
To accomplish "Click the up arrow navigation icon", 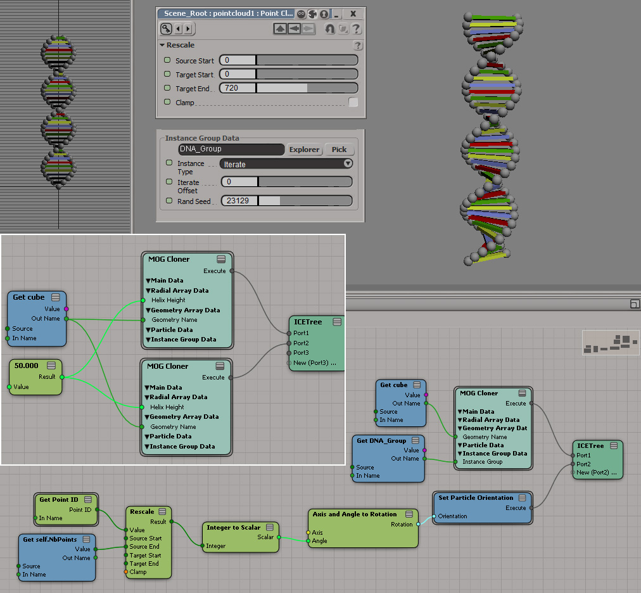I will coord(280,29).
